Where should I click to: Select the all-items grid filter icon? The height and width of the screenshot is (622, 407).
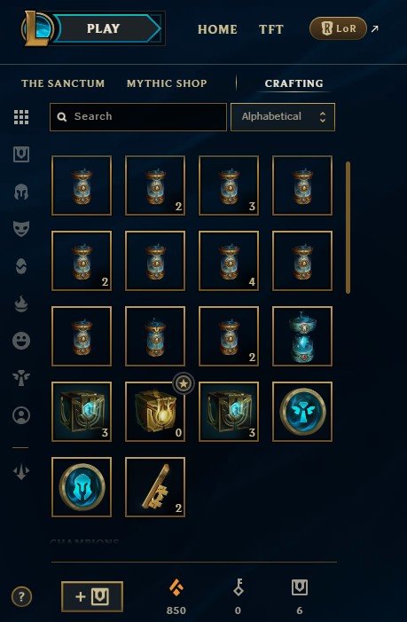tap(21, 117)
